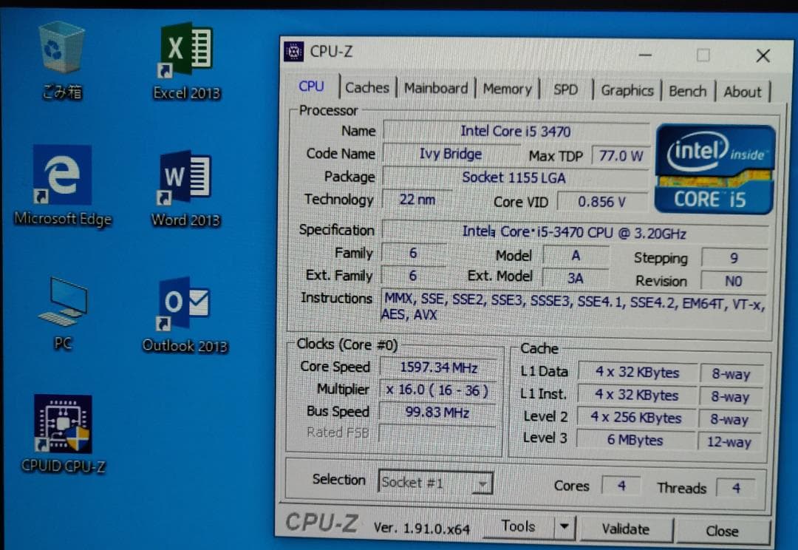This screenshot has height=550, width=798.
Task: Open the Tools dropdown arrow
Action: pos(565,527)
